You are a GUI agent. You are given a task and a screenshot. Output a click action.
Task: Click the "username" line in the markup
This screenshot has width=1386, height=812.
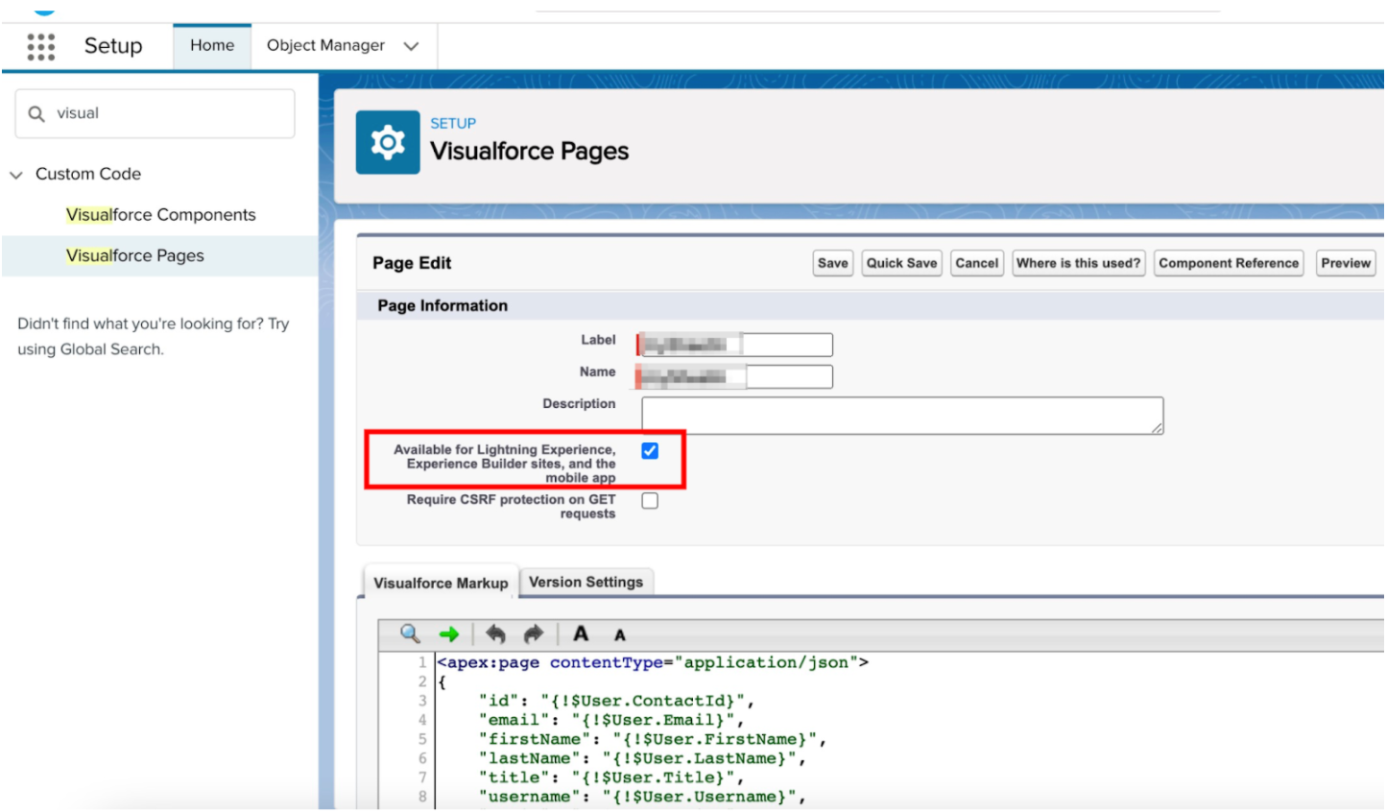click(642, 797)
